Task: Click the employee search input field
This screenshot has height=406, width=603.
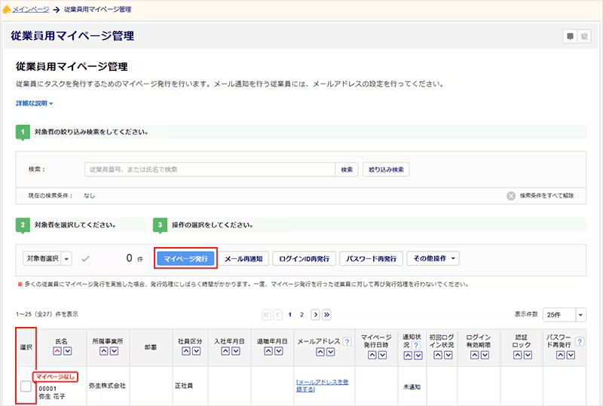Action: point(210,169)
